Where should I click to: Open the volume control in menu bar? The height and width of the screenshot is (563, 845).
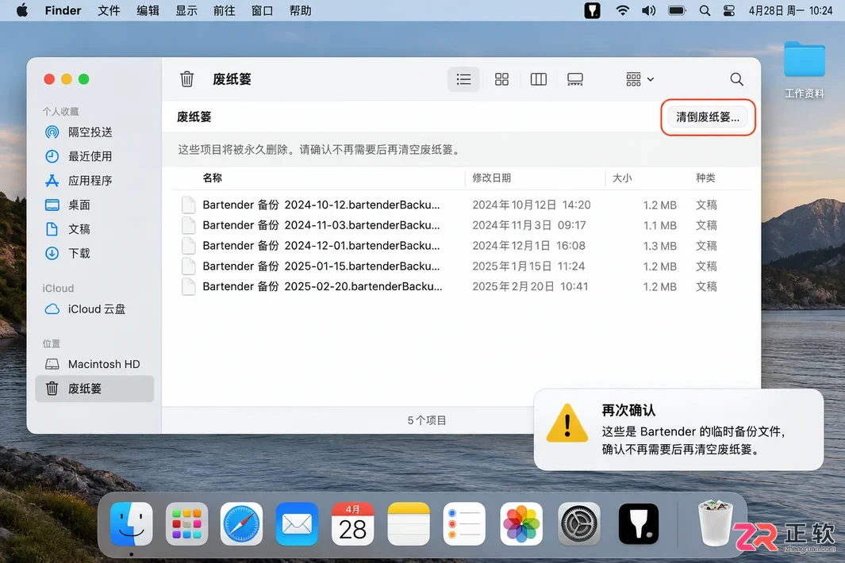[x=648, y=10]
